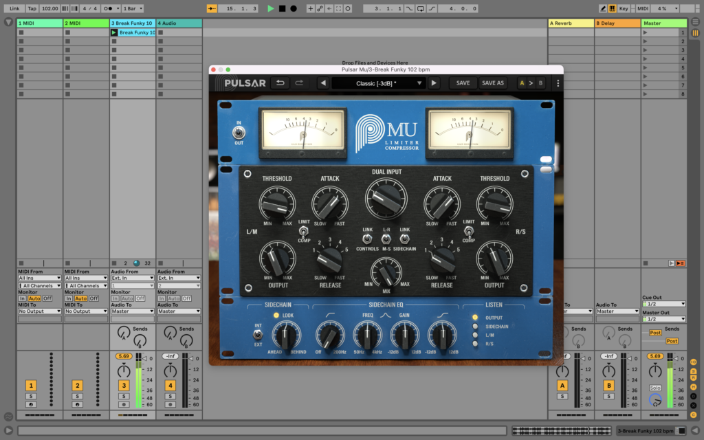This screenshot has height=440, width=704.
Task: Arm the transport Record button
Action: [x=293, y=8]
